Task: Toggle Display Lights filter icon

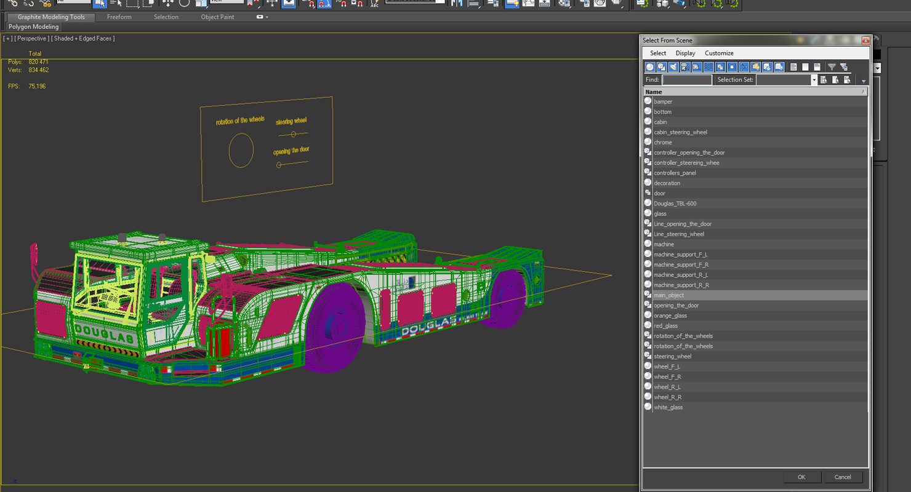Action: pyautogui.click(x=673, y=67)
